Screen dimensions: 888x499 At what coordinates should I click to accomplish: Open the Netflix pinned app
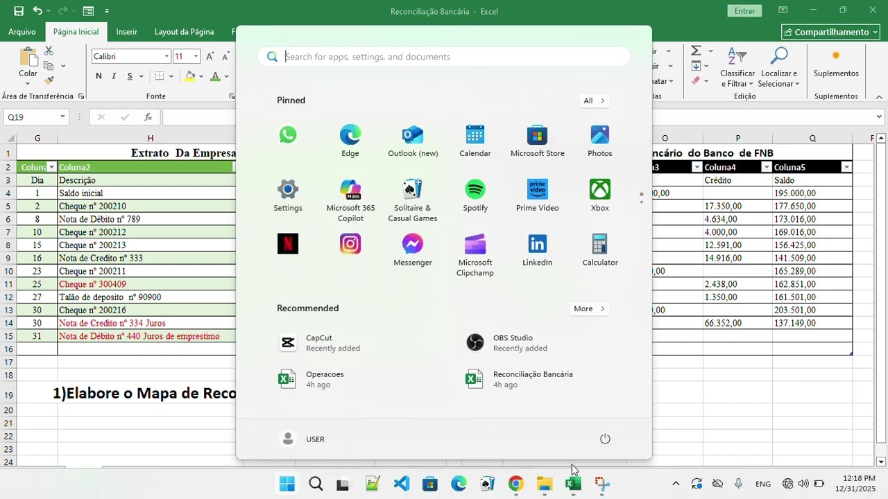pyautogui.click(x=288, y=244)
